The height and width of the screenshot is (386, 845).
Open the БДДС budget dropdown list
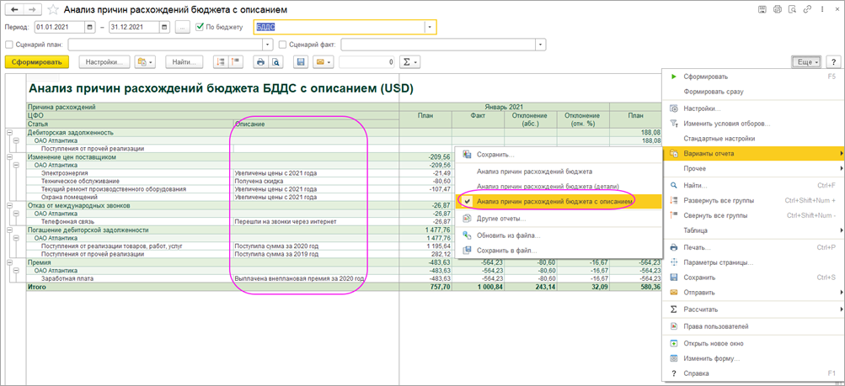pyautogui.click(x=430, y=27)
